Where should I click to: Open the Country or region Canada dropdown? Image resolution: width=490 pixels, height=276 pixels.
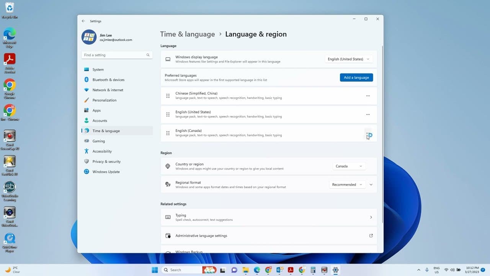point(349,166)
